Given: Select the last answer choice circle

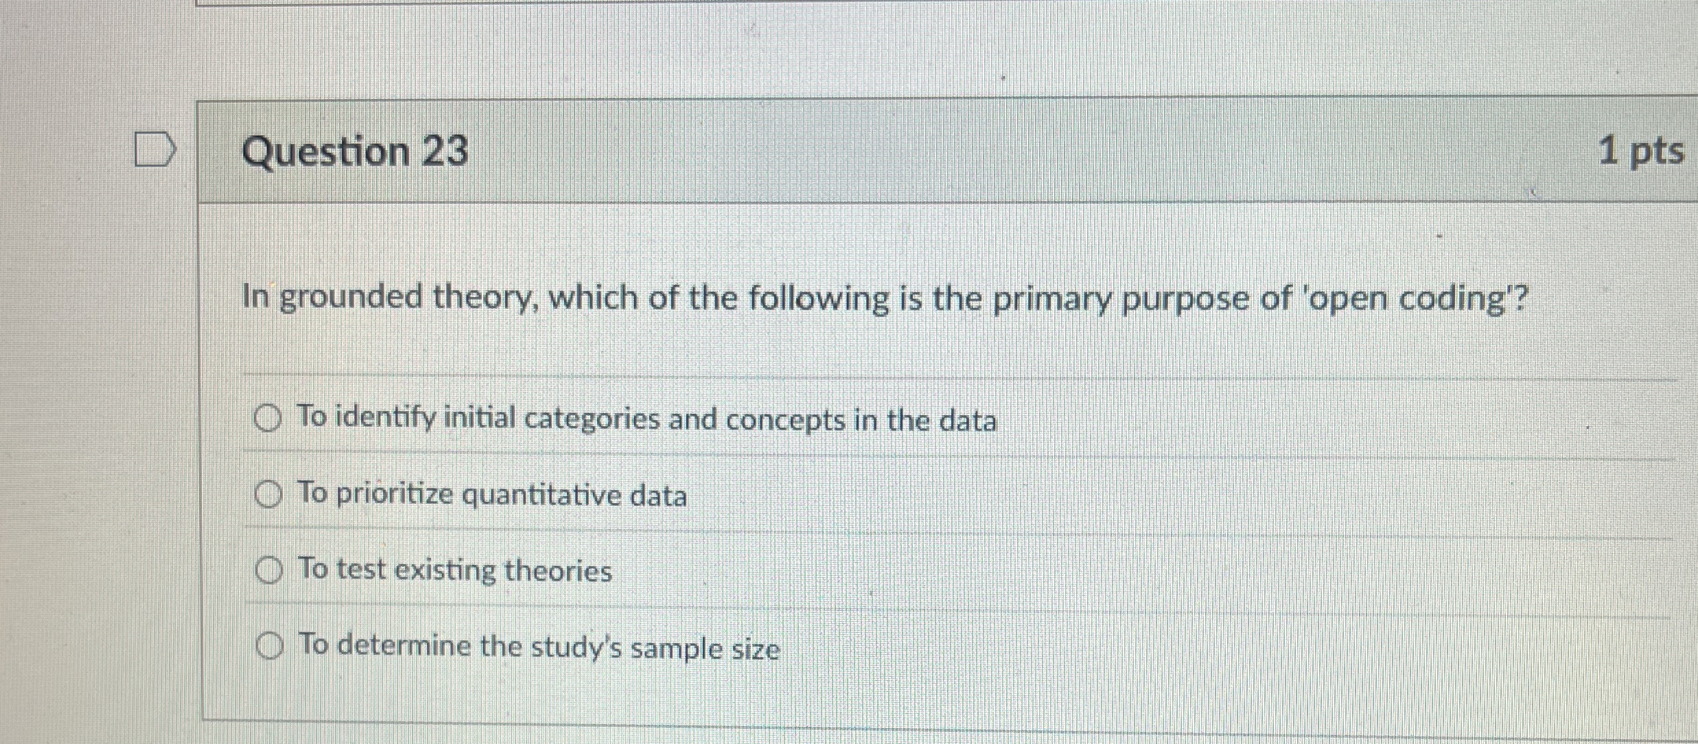Looking at the screenshot, I should [x=268, y=646].
